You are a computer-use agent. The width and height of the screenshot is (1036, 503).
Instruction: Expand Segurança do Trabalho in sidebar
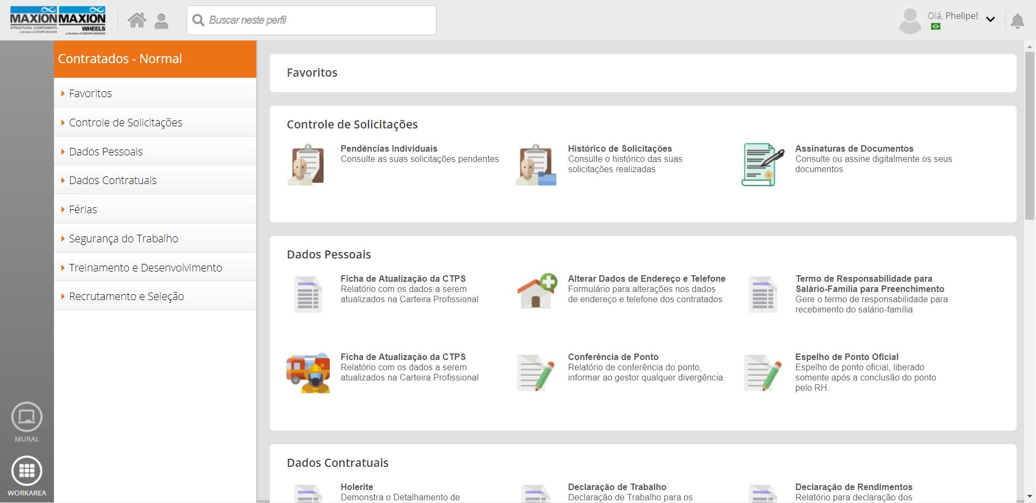coord(155,239)
